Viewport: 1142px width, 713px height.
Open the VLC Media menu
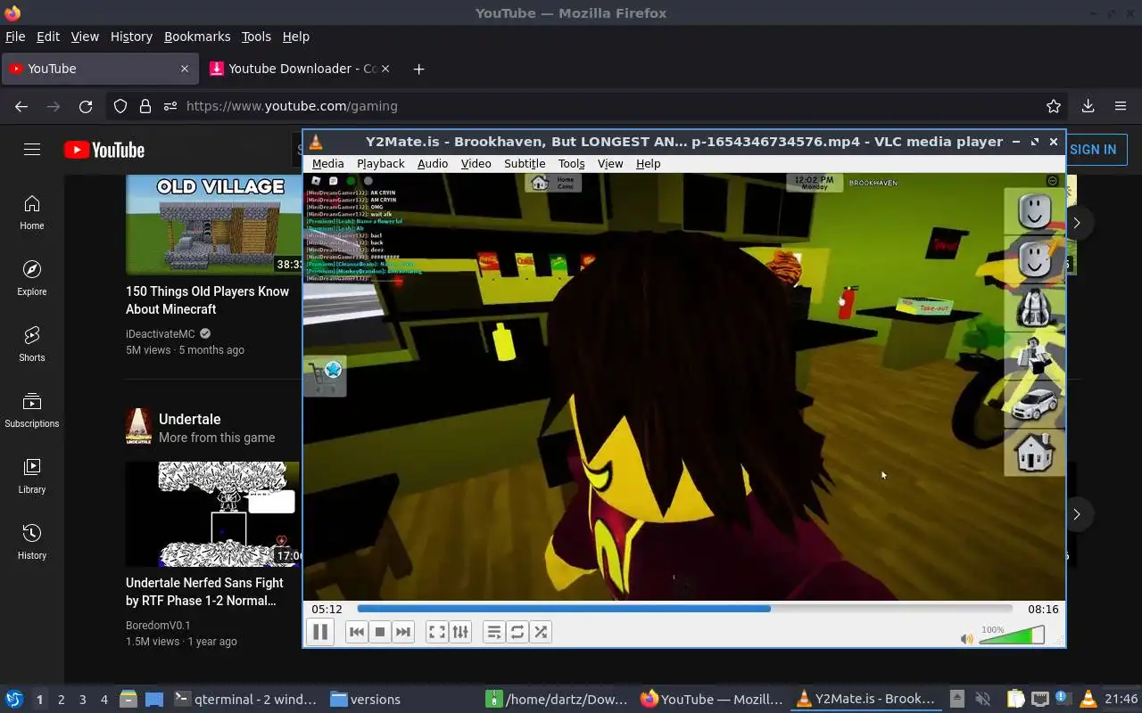(327, 164)
